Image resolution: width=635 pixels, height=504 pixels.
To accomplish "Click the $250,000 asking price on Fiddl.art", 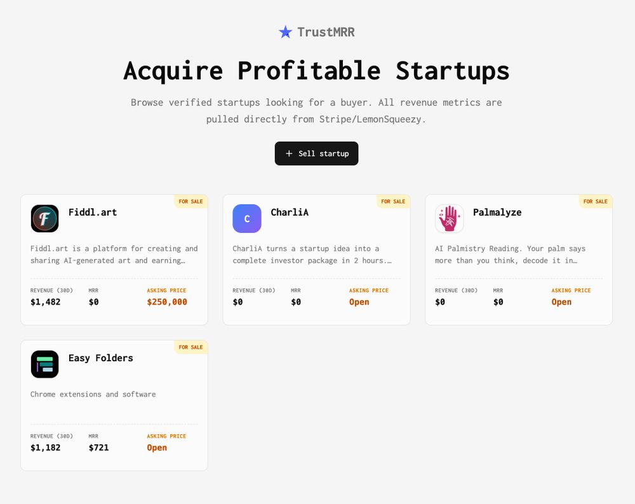I will (167, 302).
